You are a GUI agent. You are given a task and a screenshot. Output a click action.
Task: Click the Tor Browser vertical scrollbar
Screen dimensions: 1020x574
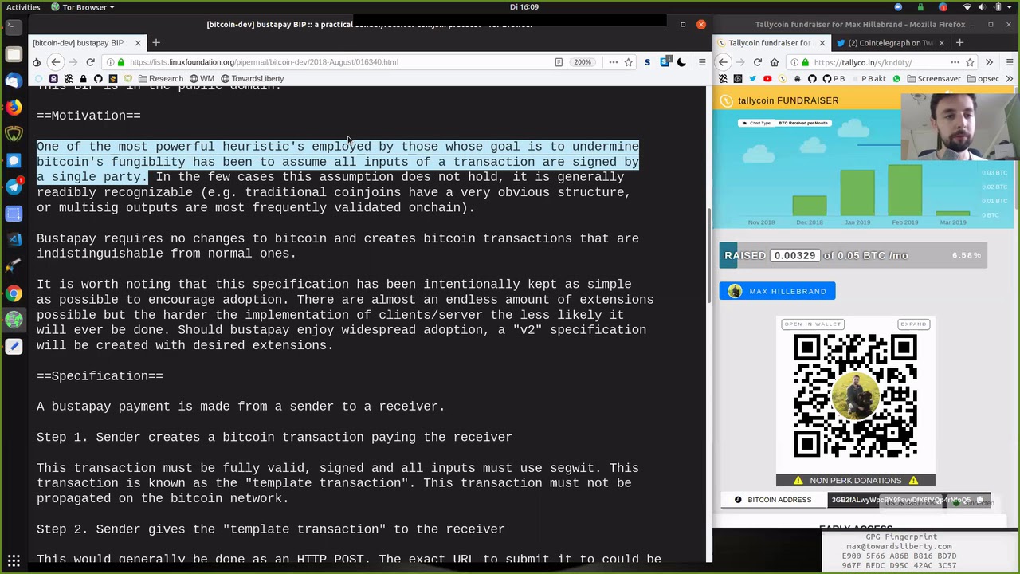[708, 255]
